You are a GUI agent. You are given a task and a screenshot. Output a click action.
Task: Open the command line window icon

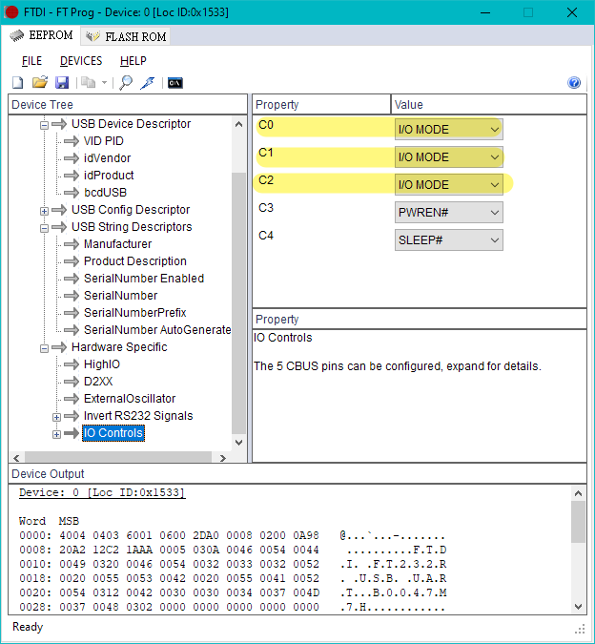point(174,83)
